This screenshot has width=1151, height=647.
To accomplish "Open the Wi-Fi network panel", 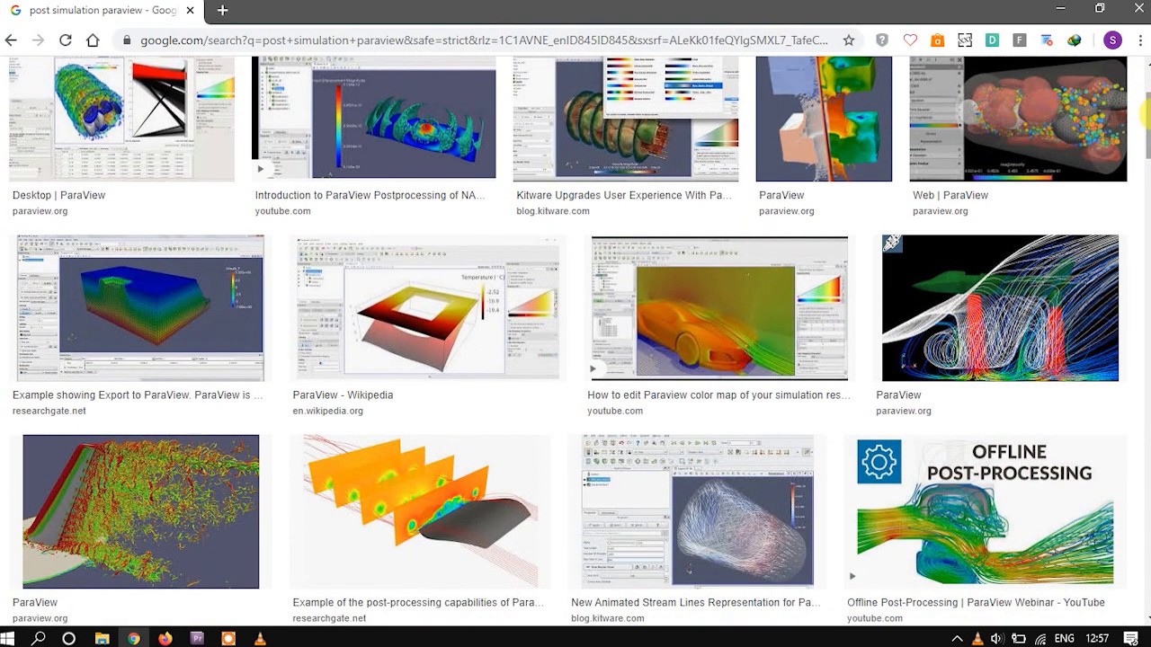I will coord(1040,639).
